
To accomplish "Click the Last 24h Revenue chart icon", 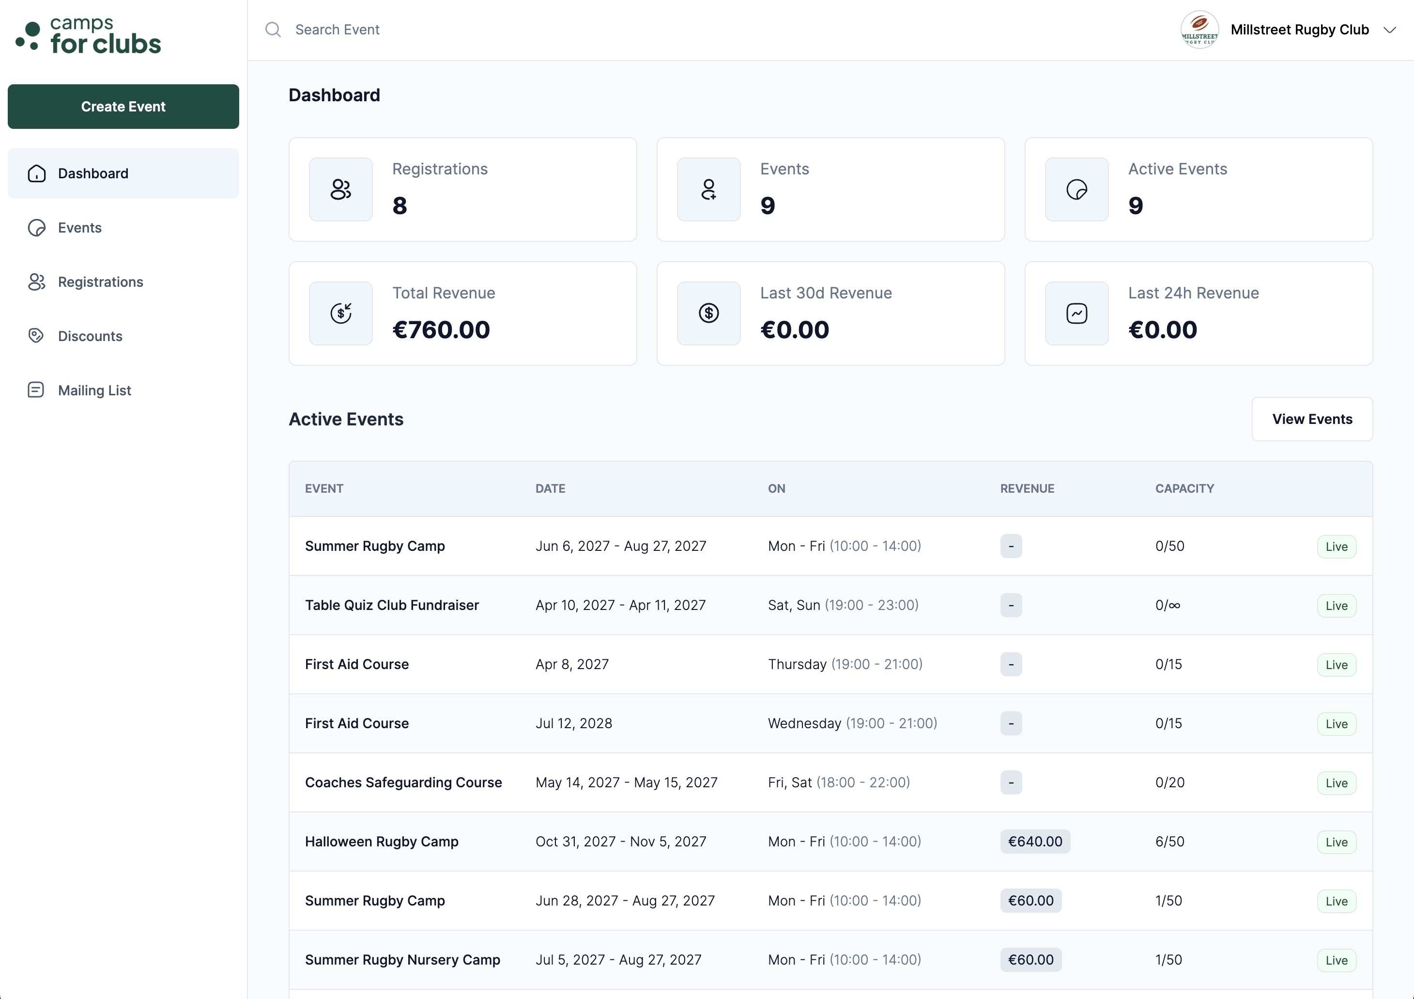I will (x=1076, y=313).
